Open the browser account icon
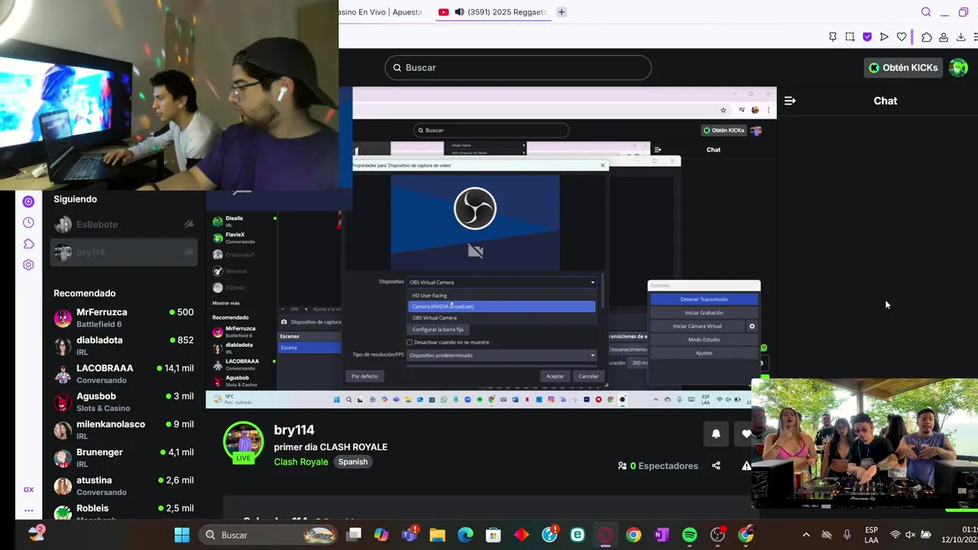 pyautogui.click(x=944, y=37)
